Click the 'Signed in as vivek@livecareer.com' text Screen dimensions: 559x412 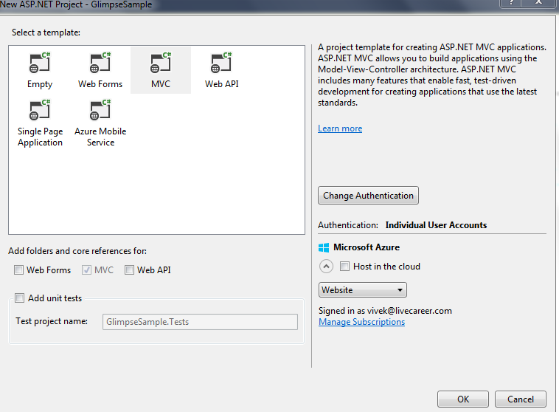pyautogui.click(x=385, y=311)
